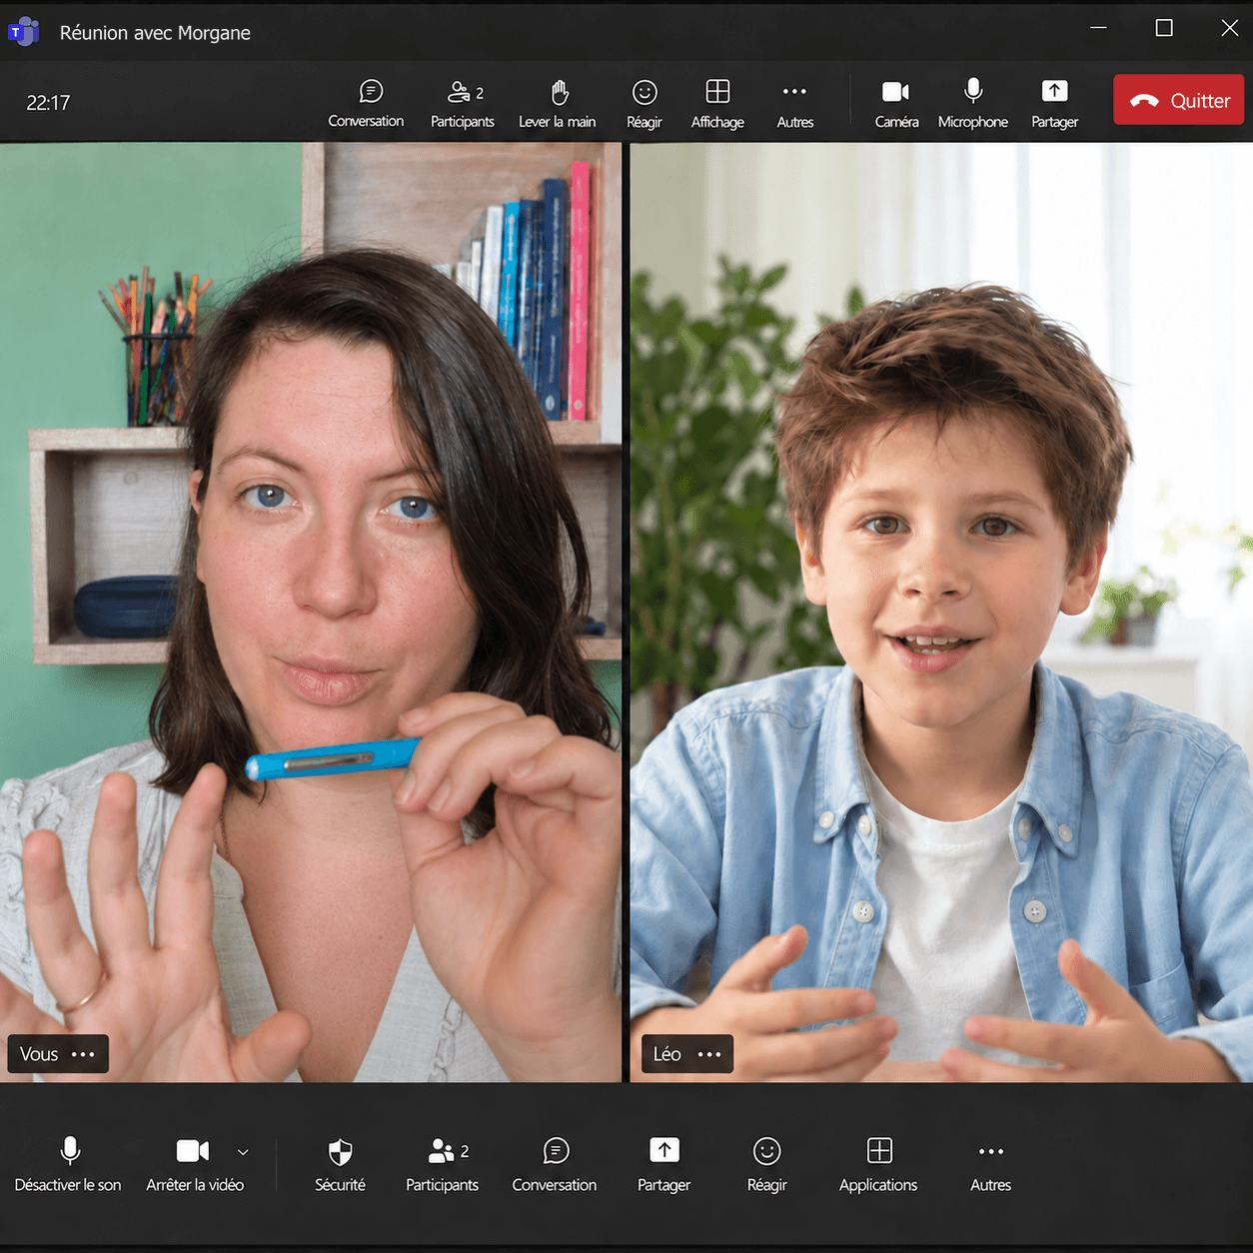Open Autres options in the top toolbar
This screenshot has width=1253, height=1253.
tap(795, 104)
